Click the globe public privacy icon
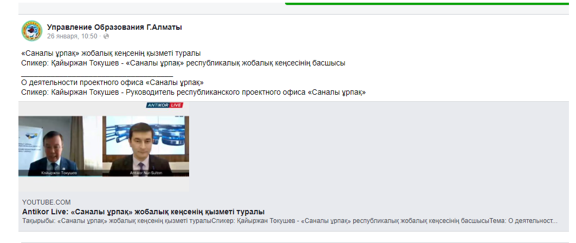Screen dimensions: 576x243 tap(106, 36)
